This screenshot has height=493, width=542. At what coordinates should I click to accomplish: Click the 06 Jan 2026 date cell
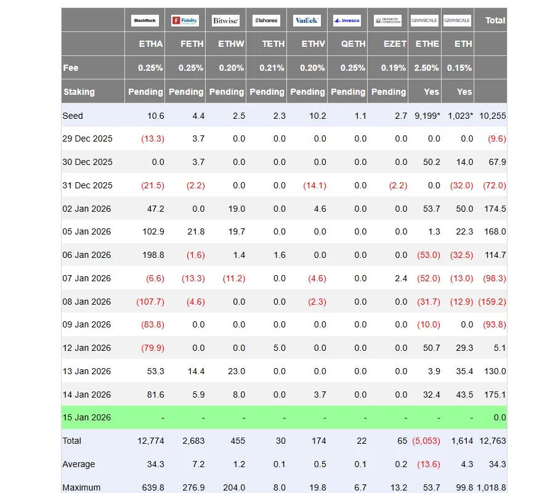click(87, 255)
